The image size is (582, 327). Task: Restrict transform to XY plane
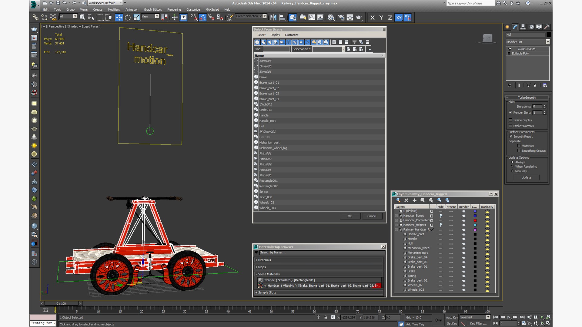[x=399, y=18]
